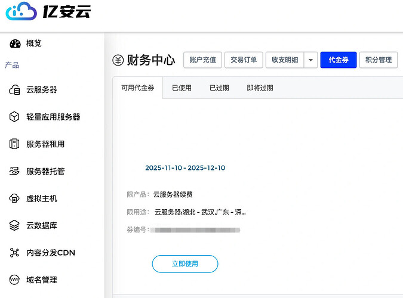Click the 服务器租用 server rack icon
403x298 pixels.
click(x=15, y=144)
